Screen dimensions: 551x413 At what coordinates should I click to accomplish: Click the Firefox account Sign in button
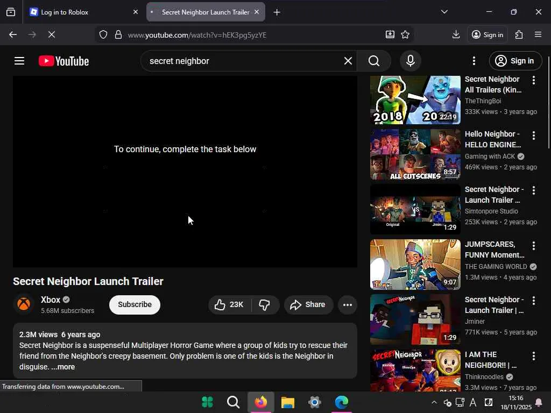point(488,34)
